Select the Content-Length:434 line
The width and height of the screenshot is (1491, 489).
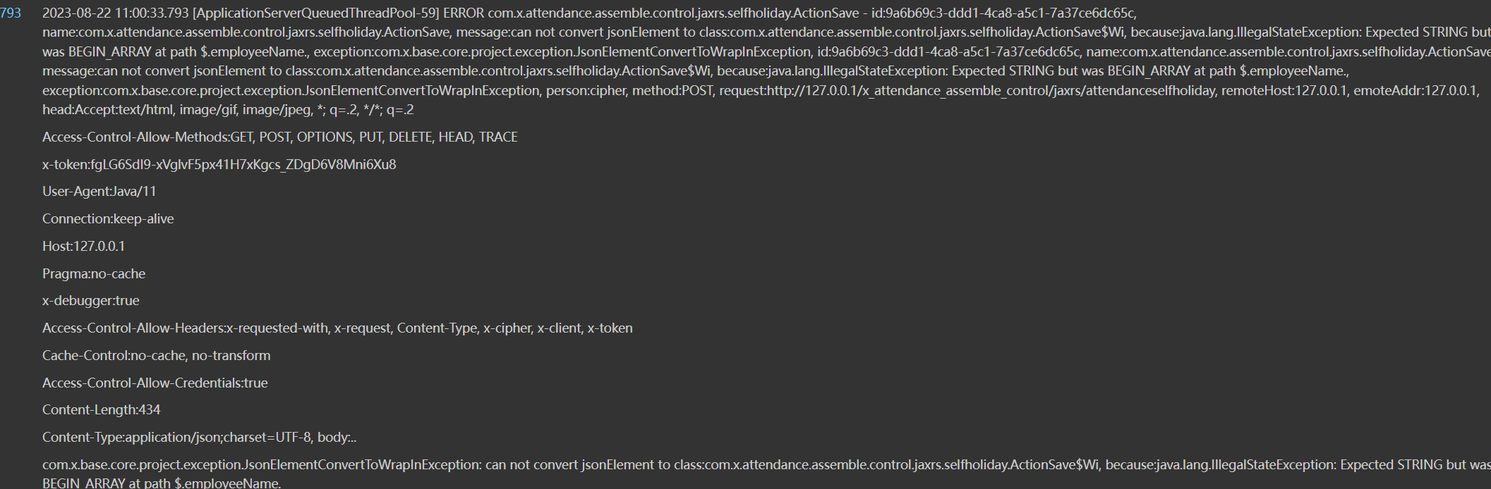coord(101,410)
